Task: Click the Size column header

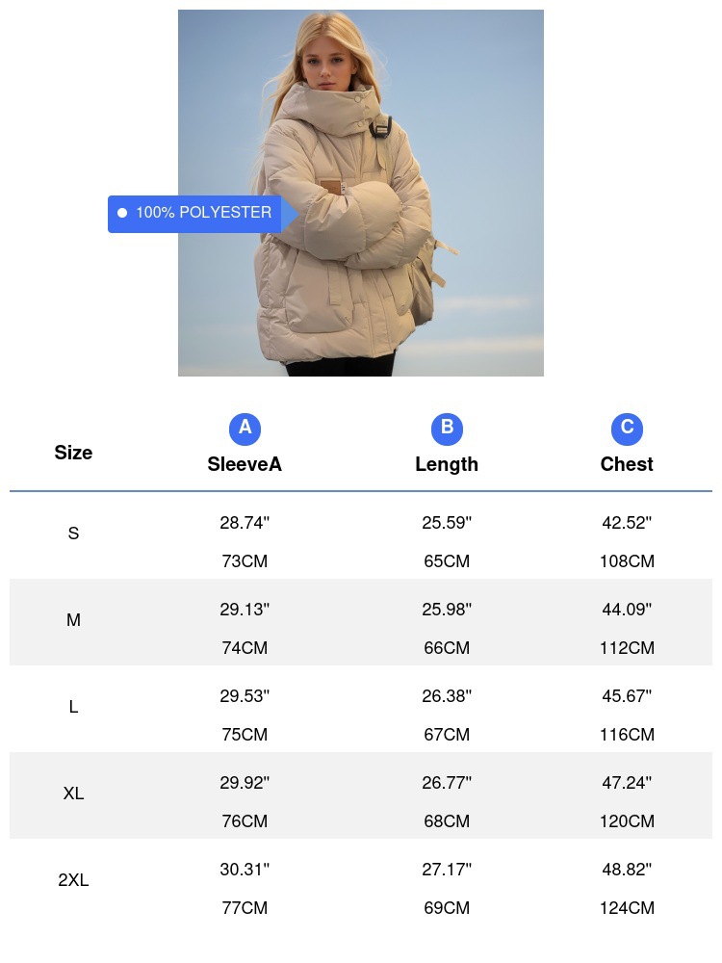Action: [73, 453]
